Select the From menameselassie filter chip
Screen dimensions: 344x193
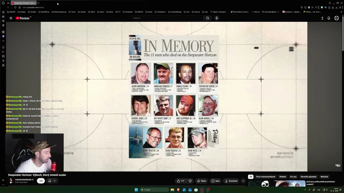click(x=266, y=177)
